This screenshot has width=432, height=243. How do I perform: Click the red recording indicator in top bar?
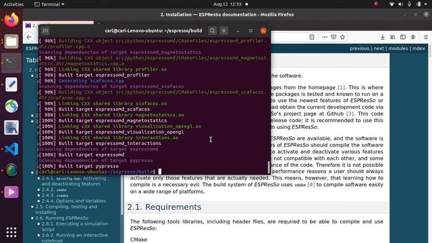click(376, 4)
